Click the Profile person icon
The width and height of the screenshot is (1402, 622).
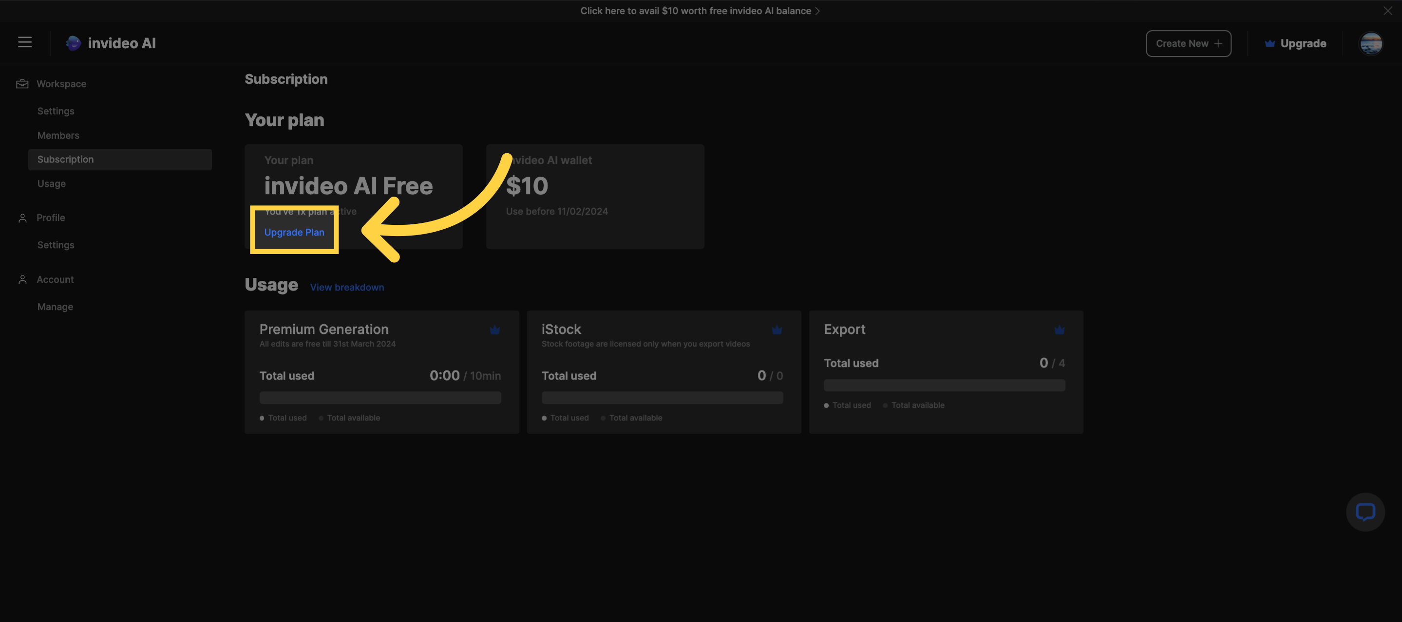point(22,218)
